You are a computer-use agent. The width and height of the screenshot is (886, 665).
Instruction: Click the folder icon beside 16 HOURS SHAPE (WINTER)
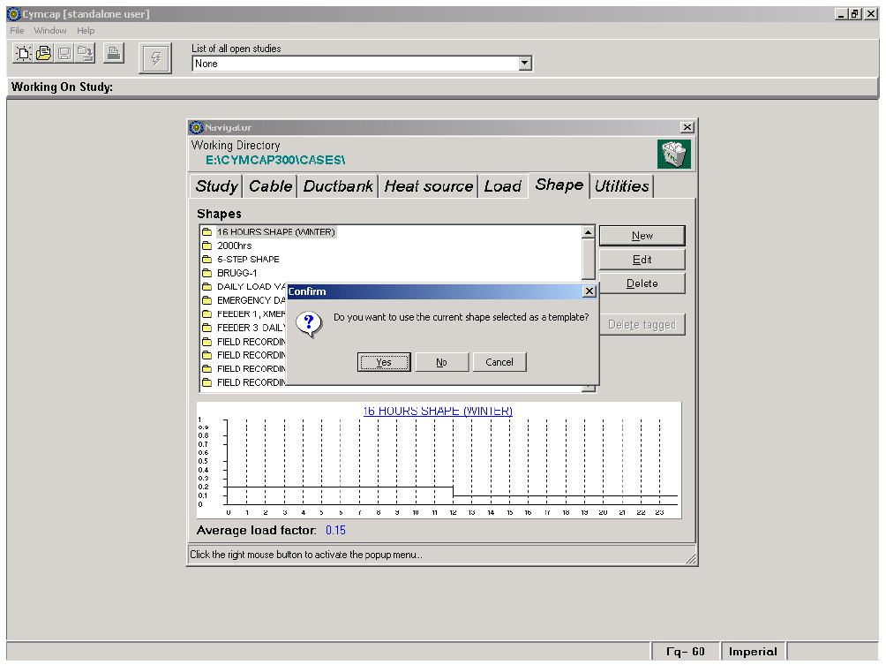tap(206, 232)
